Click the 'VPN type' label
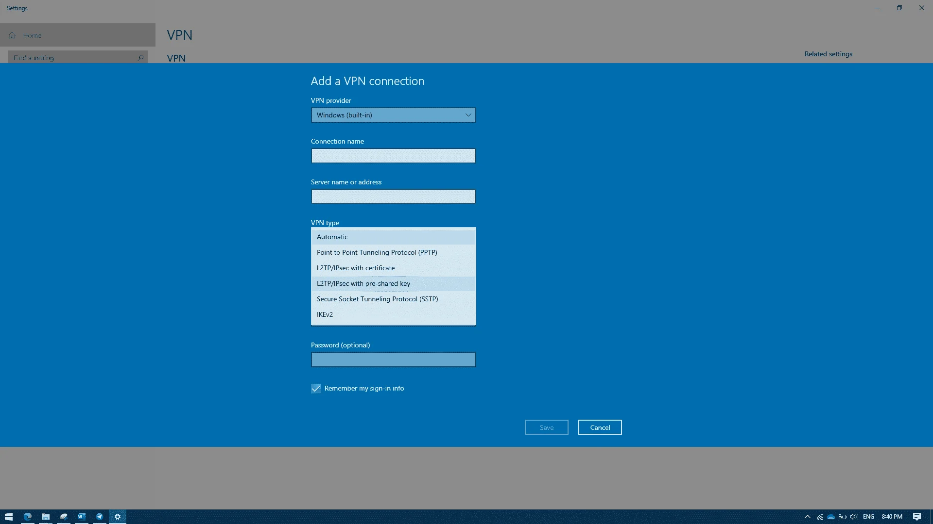The image size is (933, 524). [x=325, y=223]
